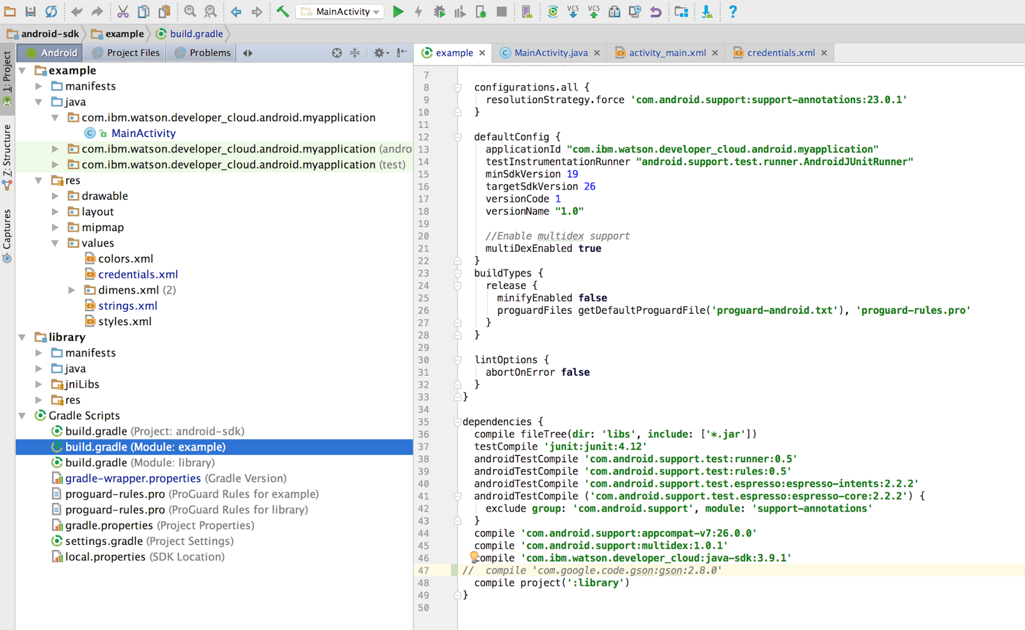The width and height of the screenshot is (1025, 630).
Task: Select strings.xml in the values folder
Action: [x=127, y=306]
